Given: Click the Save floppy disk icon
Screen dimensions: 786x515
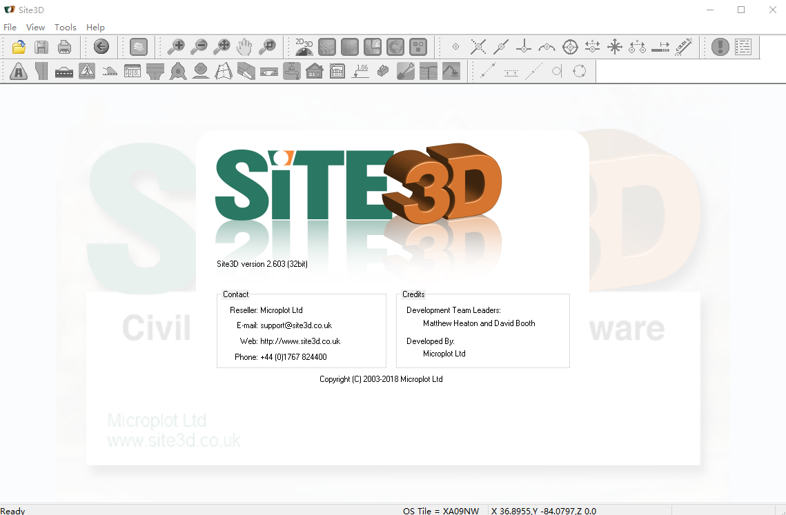Looking at the screenshot, I should point(41,47).
